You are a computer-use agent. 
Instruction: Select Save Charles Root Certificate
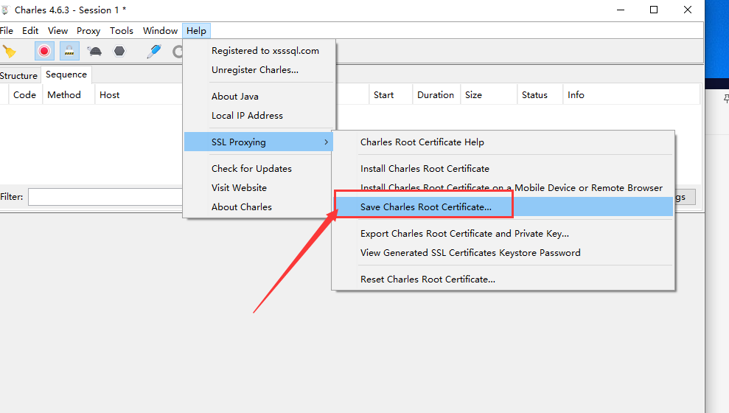pyautogui.click(x=425, y=206)
